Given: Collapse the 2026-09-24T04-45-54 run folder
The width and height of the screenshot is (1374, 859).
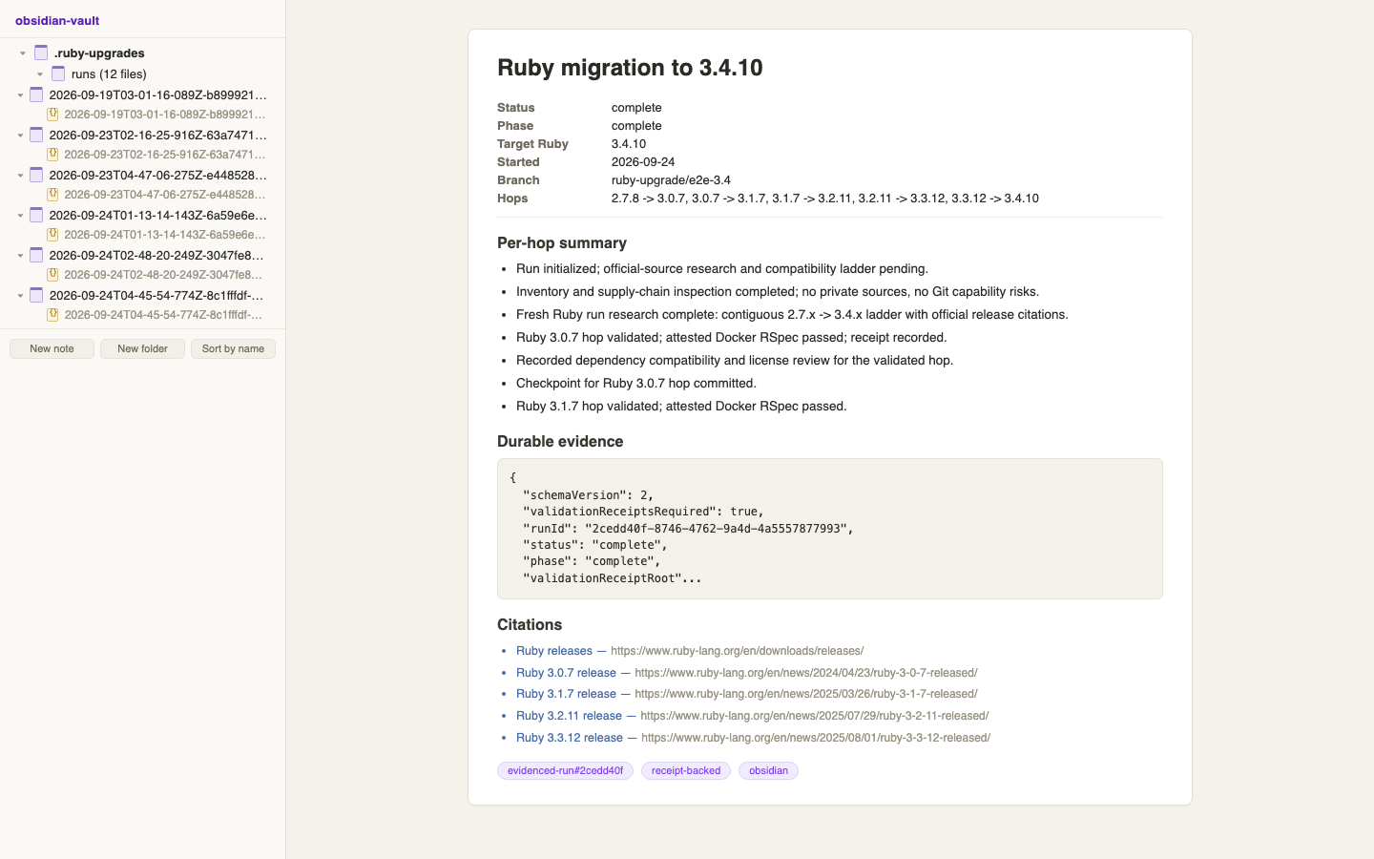Looking at the screenshot, I should [20, 296].
